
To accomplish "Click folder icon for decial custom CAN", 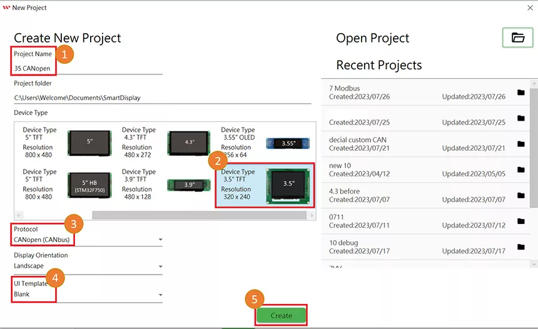I will 521,144.
